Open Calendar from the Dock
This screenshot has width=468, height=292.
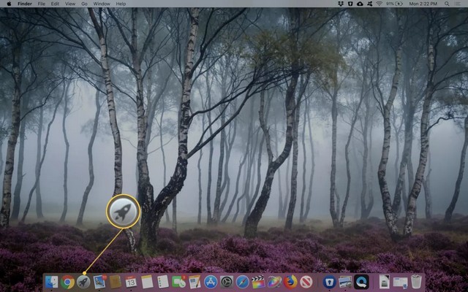click(131, 282)
